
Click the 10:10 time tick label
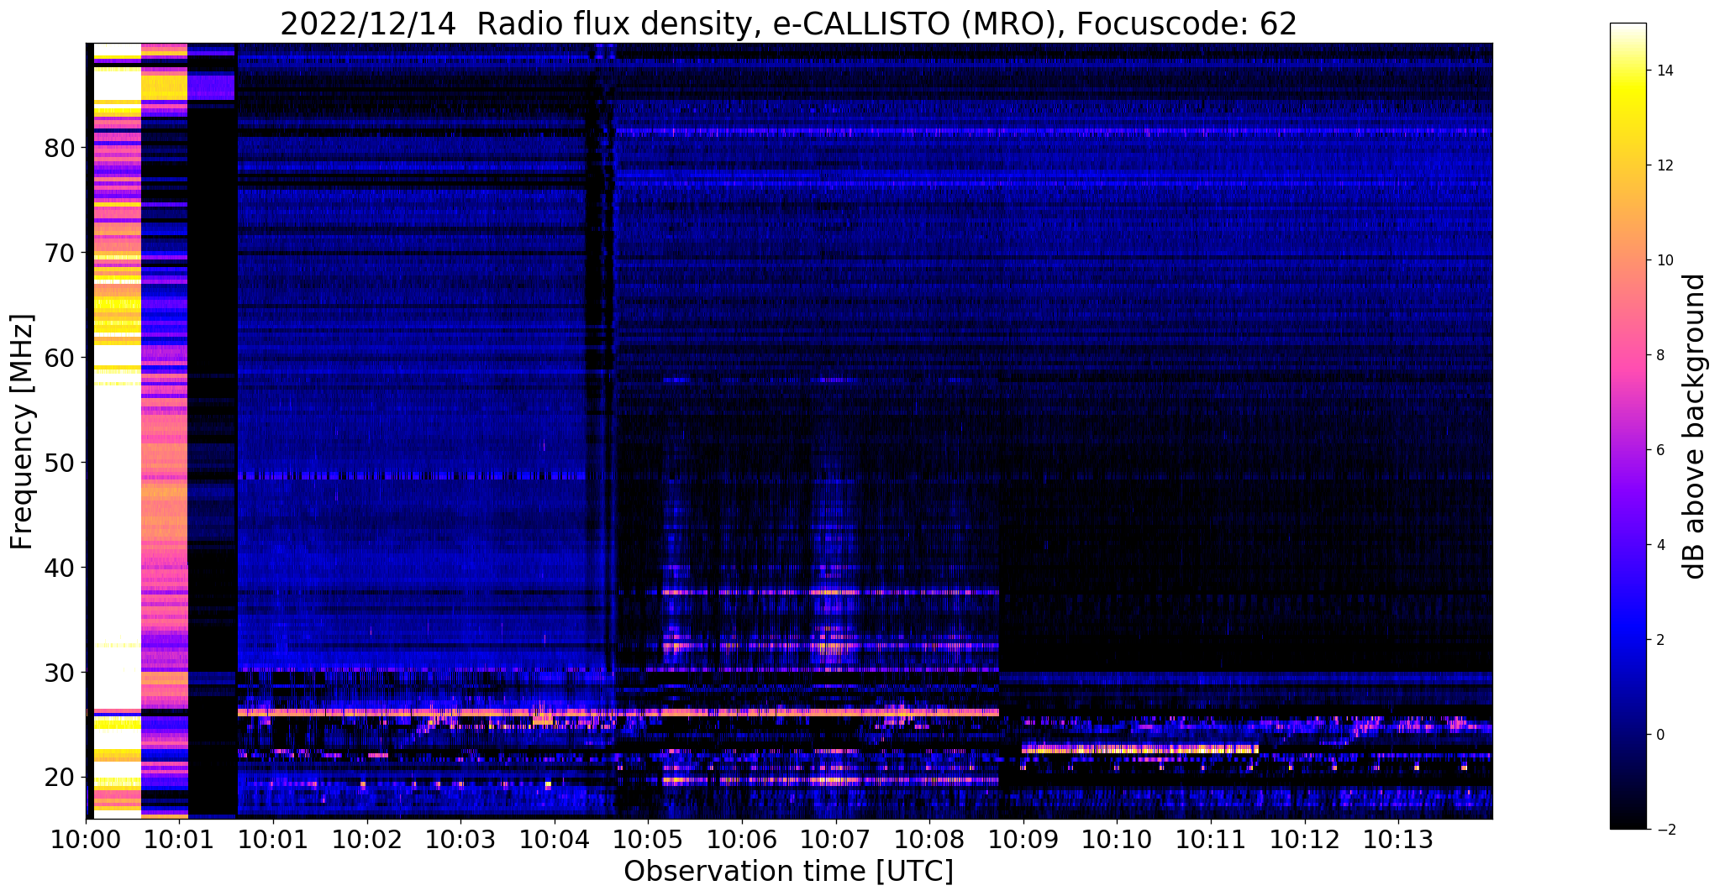pos(1117,840)
